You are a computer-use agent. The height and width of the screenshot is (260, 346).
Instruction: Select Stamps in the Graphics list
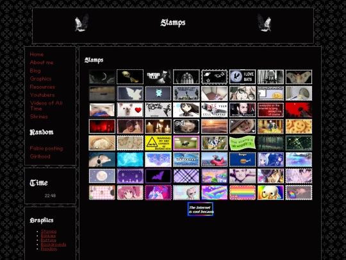pyautogui.click(x=49, y=231)
